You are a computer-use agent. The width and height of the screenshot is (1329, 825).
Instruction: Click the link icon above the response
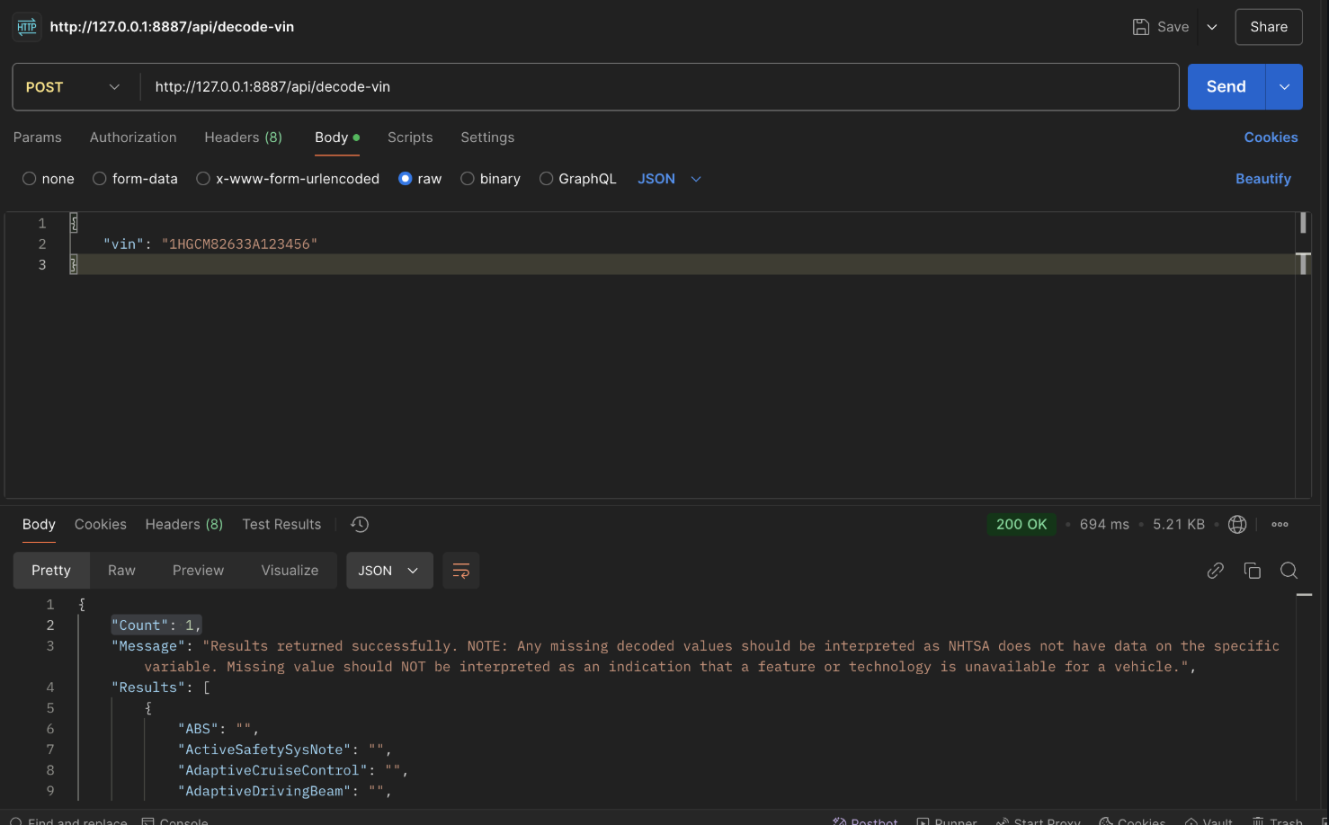(x=1216, y=571)
